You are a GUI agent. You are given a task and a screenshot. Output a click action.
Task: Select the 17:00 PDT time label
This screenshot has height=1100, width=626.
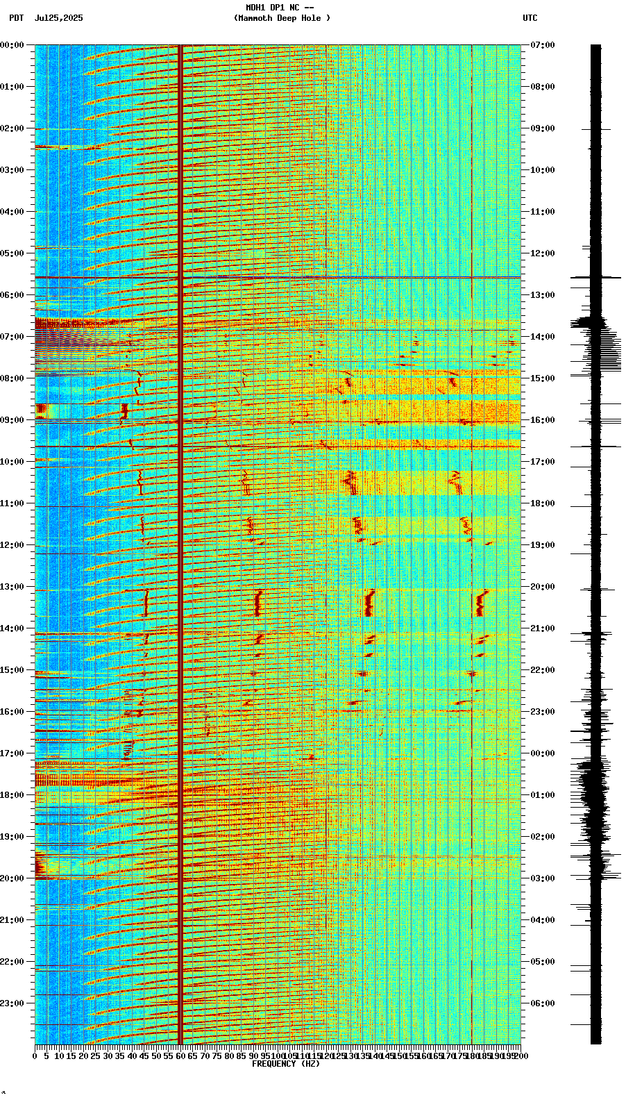[x=12, y=753]
